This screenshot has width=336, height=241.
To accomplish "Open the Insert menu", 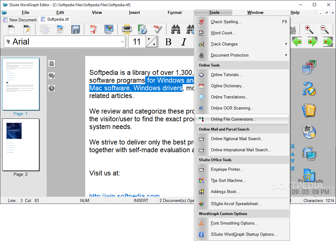I will 134,12.
